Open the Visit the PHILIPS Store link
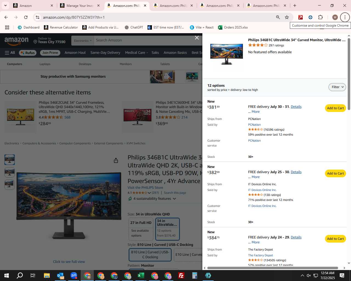The height and width of the screenshot is (281, 351). pos(145,188)
